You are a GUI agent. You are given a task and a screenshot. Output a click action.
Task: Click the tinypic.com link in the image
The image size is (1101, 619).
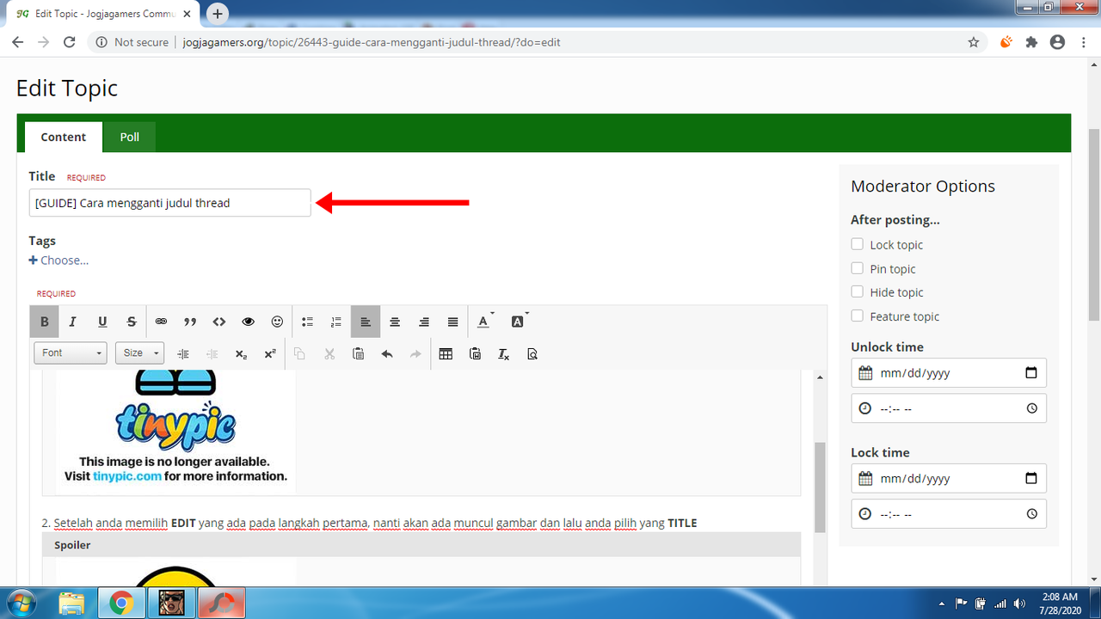(127, 476)
